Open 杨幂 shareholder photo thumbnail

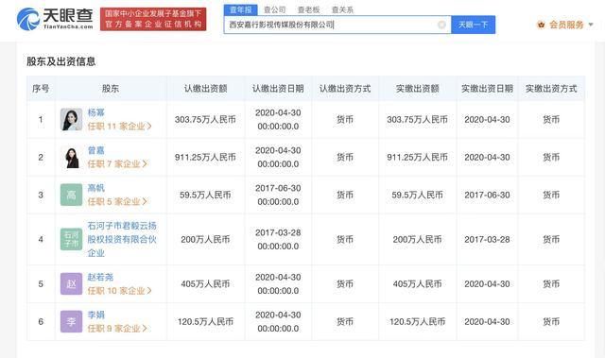click(x=72, y=119)
